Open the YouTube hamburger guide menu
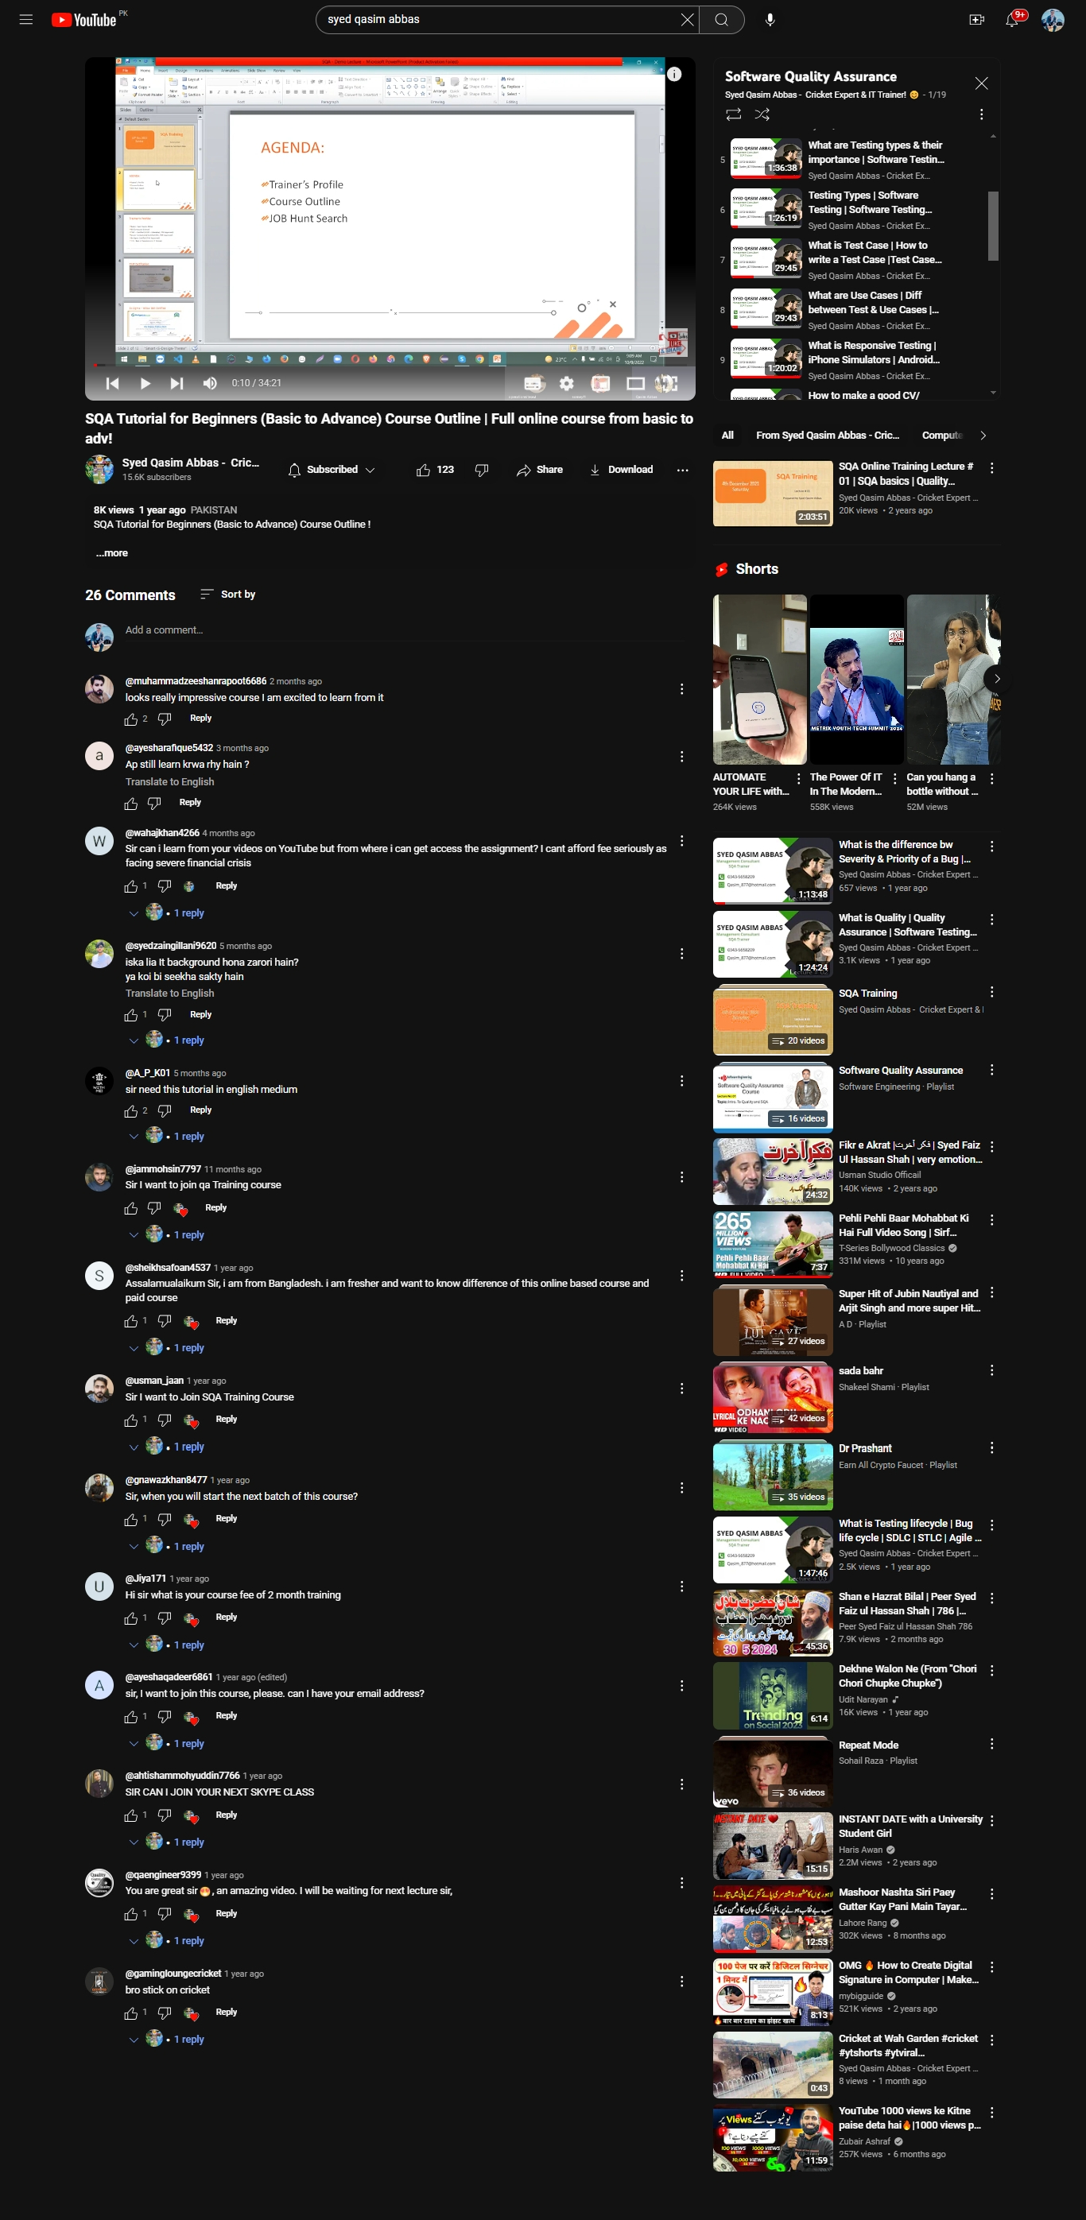Viewport: 1086px width, 2220px height. [x=26, y=19]
